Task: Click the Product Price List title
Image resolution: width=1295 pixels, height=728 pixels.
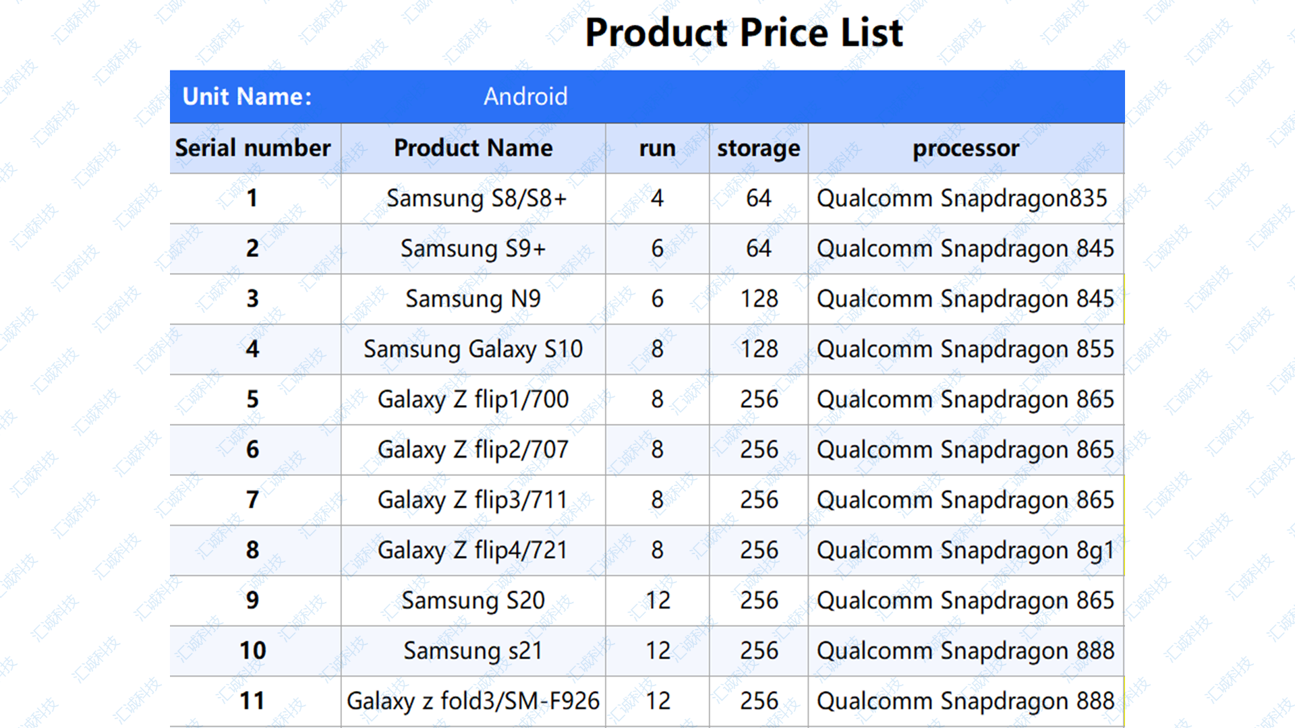Action: [x=743, y=33]
